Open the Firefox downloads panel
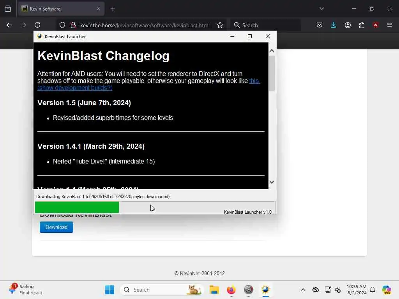This screenshot has height=299, width=399. tap(334, 25)
